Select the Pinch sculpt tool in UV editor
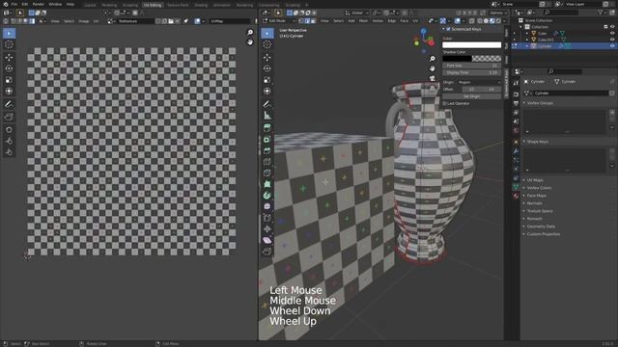618x347 pixels. tap(9, 152)
